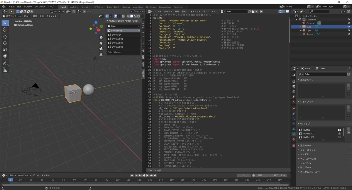Open the オプション dropdown

tap(137, 11)
